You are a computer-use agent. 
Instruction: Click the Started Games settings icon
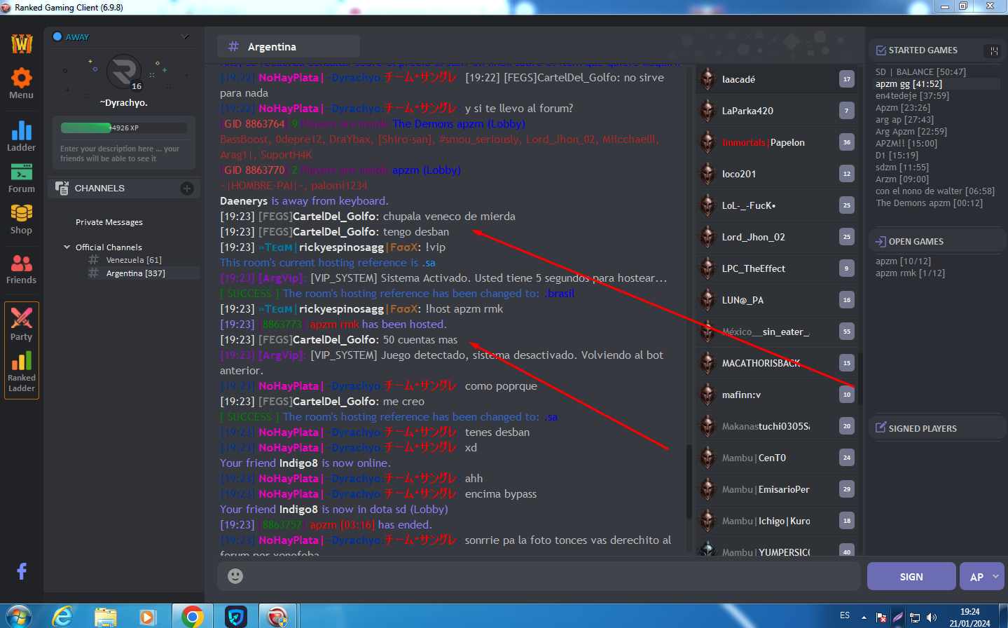pyautogui.click(x=993, y=50)
